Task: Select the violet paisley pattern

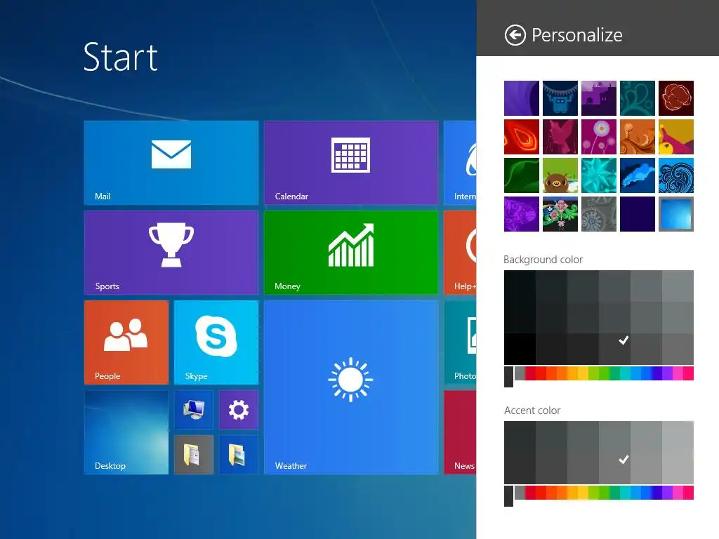Action: pos(522,214)
